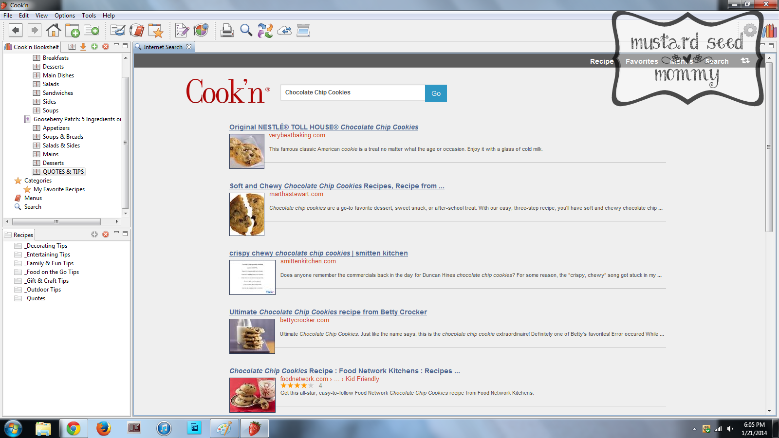Click the Bookshelf tree scroll-right arrow
This screenshot has height=438, width=779.
[x=117, y=221]
